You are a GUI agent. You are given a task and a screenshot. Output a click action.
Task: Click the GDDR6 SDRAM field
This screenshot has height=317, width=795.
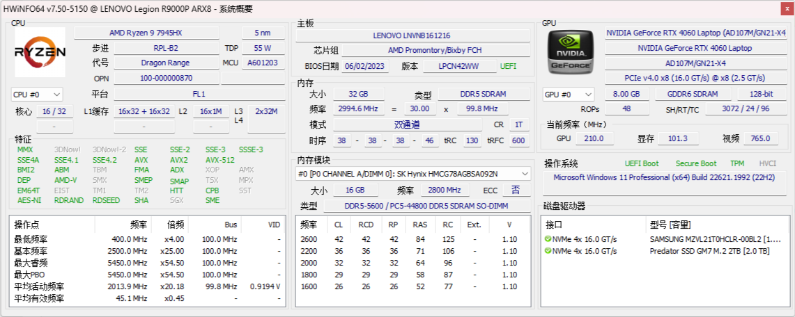click(x=693, y=94)
